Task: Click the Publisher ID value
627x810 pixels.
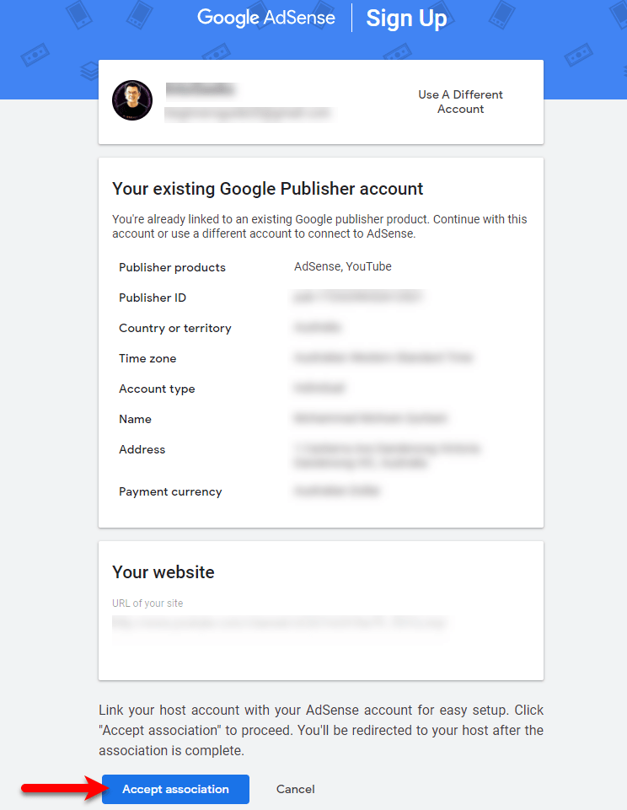Action: tap(357, 297)
